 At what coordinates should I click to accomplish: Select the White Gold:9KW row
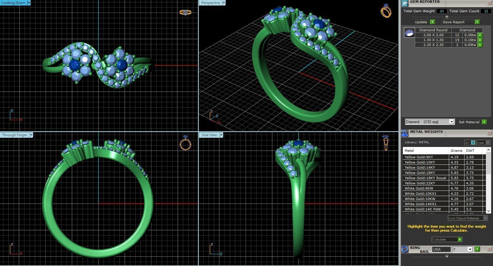point(444,188)
